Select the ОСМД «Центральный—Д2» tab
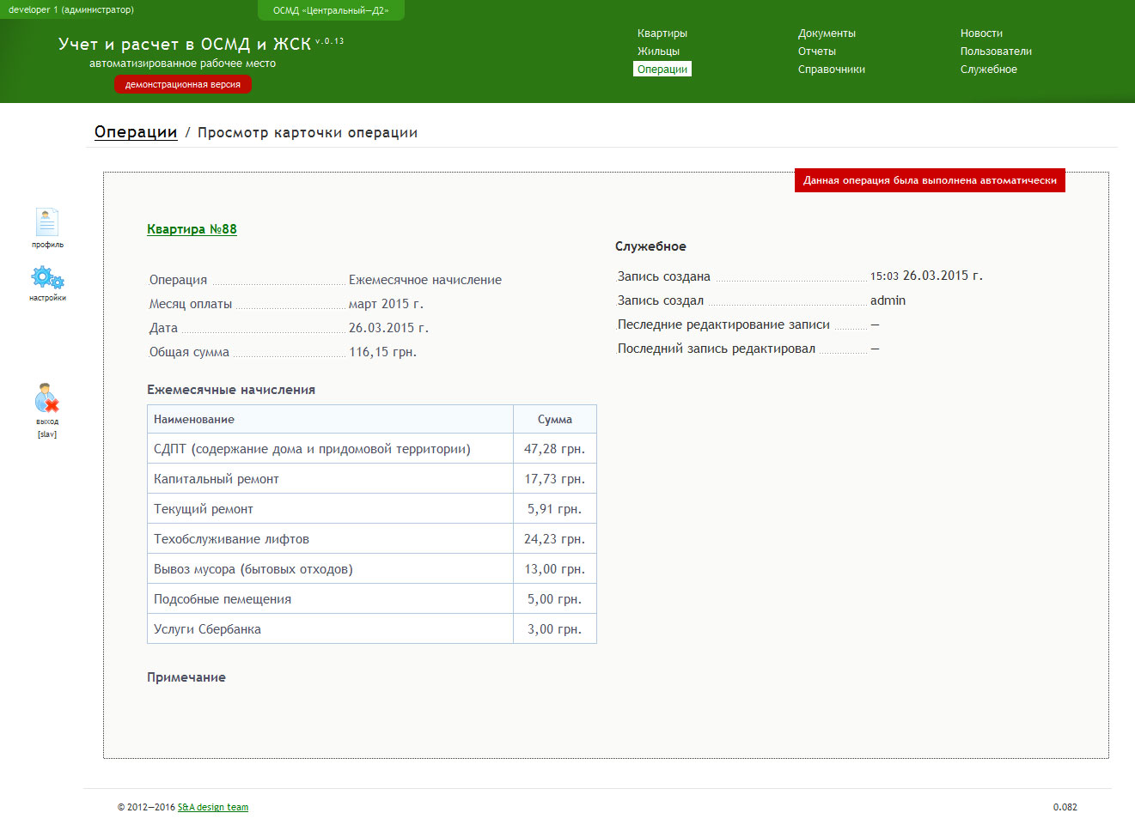Viewport: 1135px width, 825px height. click(331, 10)
